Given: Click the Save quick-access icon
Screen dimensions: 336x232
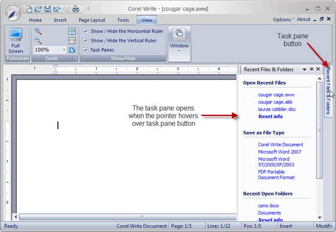Looking at the screenshot, I should pyautogui.click(x=48, y=9).
